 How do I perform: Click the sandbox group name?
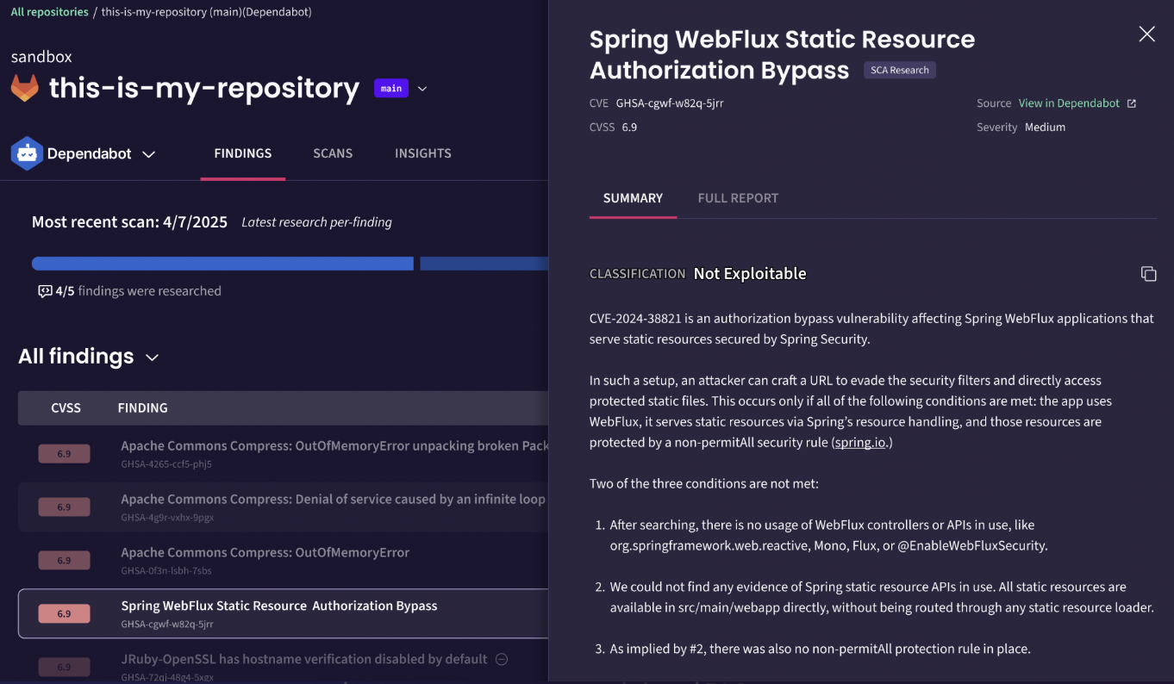(x=41, y=57)
